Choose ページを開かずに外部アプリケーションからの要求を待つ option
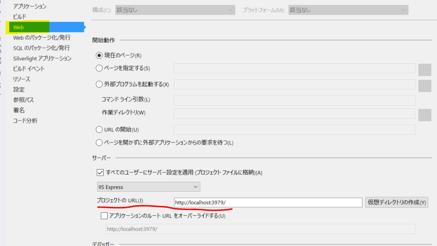The width and height of the screenshot is (437, 246). point(99,143)
